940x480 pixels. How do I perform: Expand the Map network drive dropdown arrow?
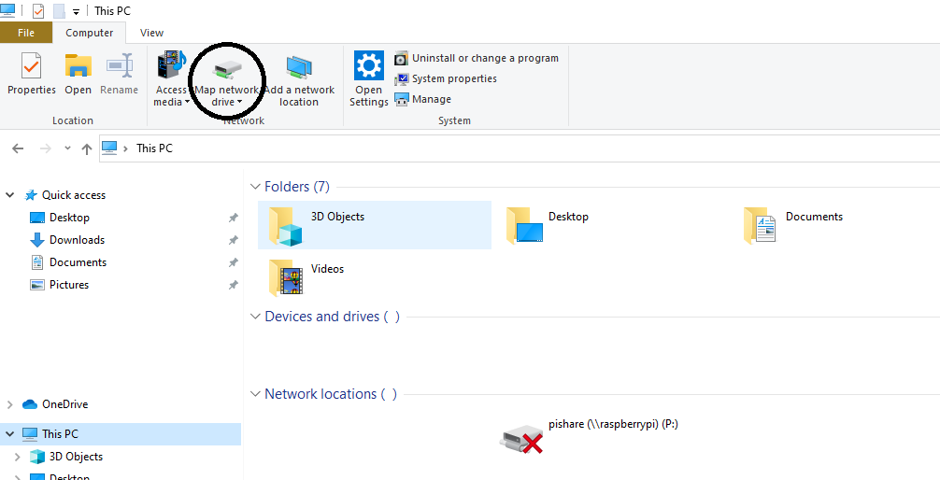tap(239, 103)
